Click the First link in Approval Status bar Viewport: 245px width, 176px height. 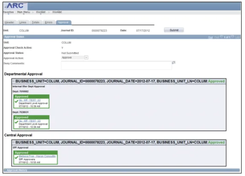click(x=217, y=37)
